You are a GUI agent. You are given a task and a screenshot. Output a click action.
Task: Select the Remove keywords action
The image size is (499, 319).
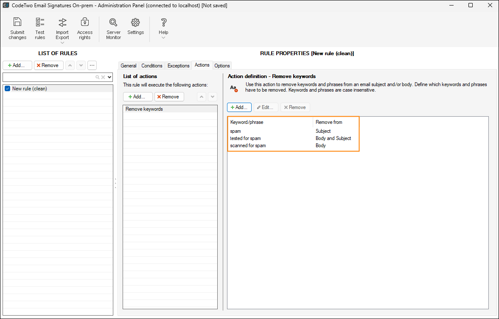[144, 109]
